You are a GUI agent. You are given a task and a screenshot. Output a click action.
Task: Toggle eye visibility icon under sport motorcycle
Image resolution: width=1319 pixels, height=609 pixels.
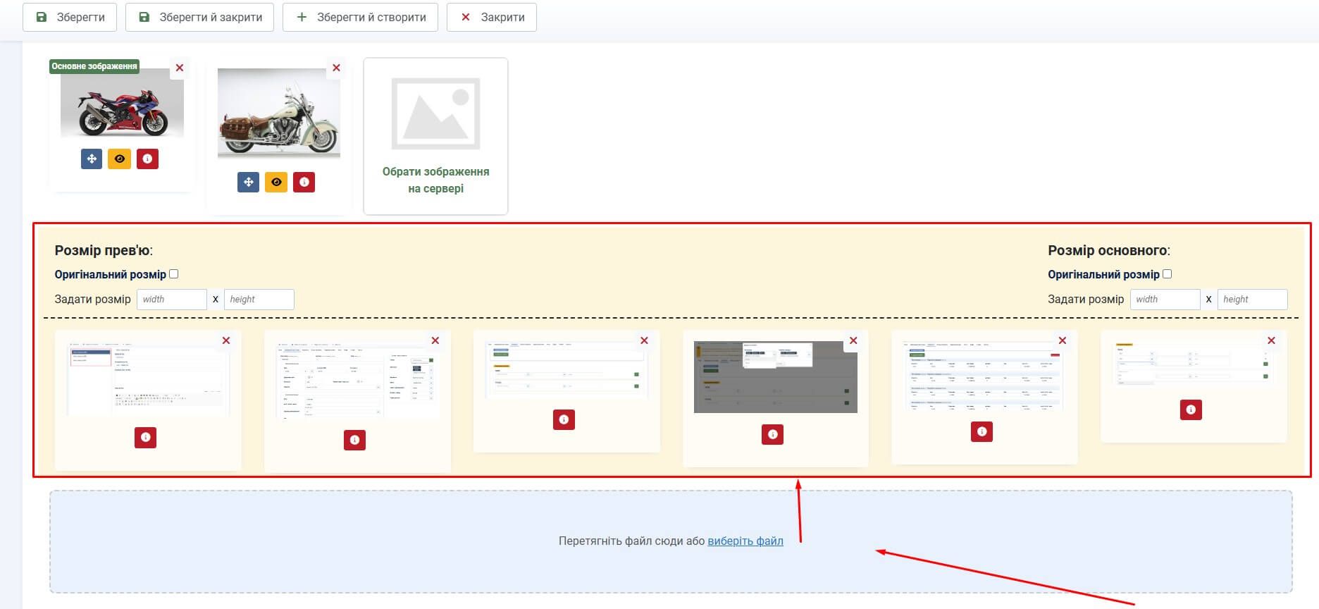pos(119,159)
